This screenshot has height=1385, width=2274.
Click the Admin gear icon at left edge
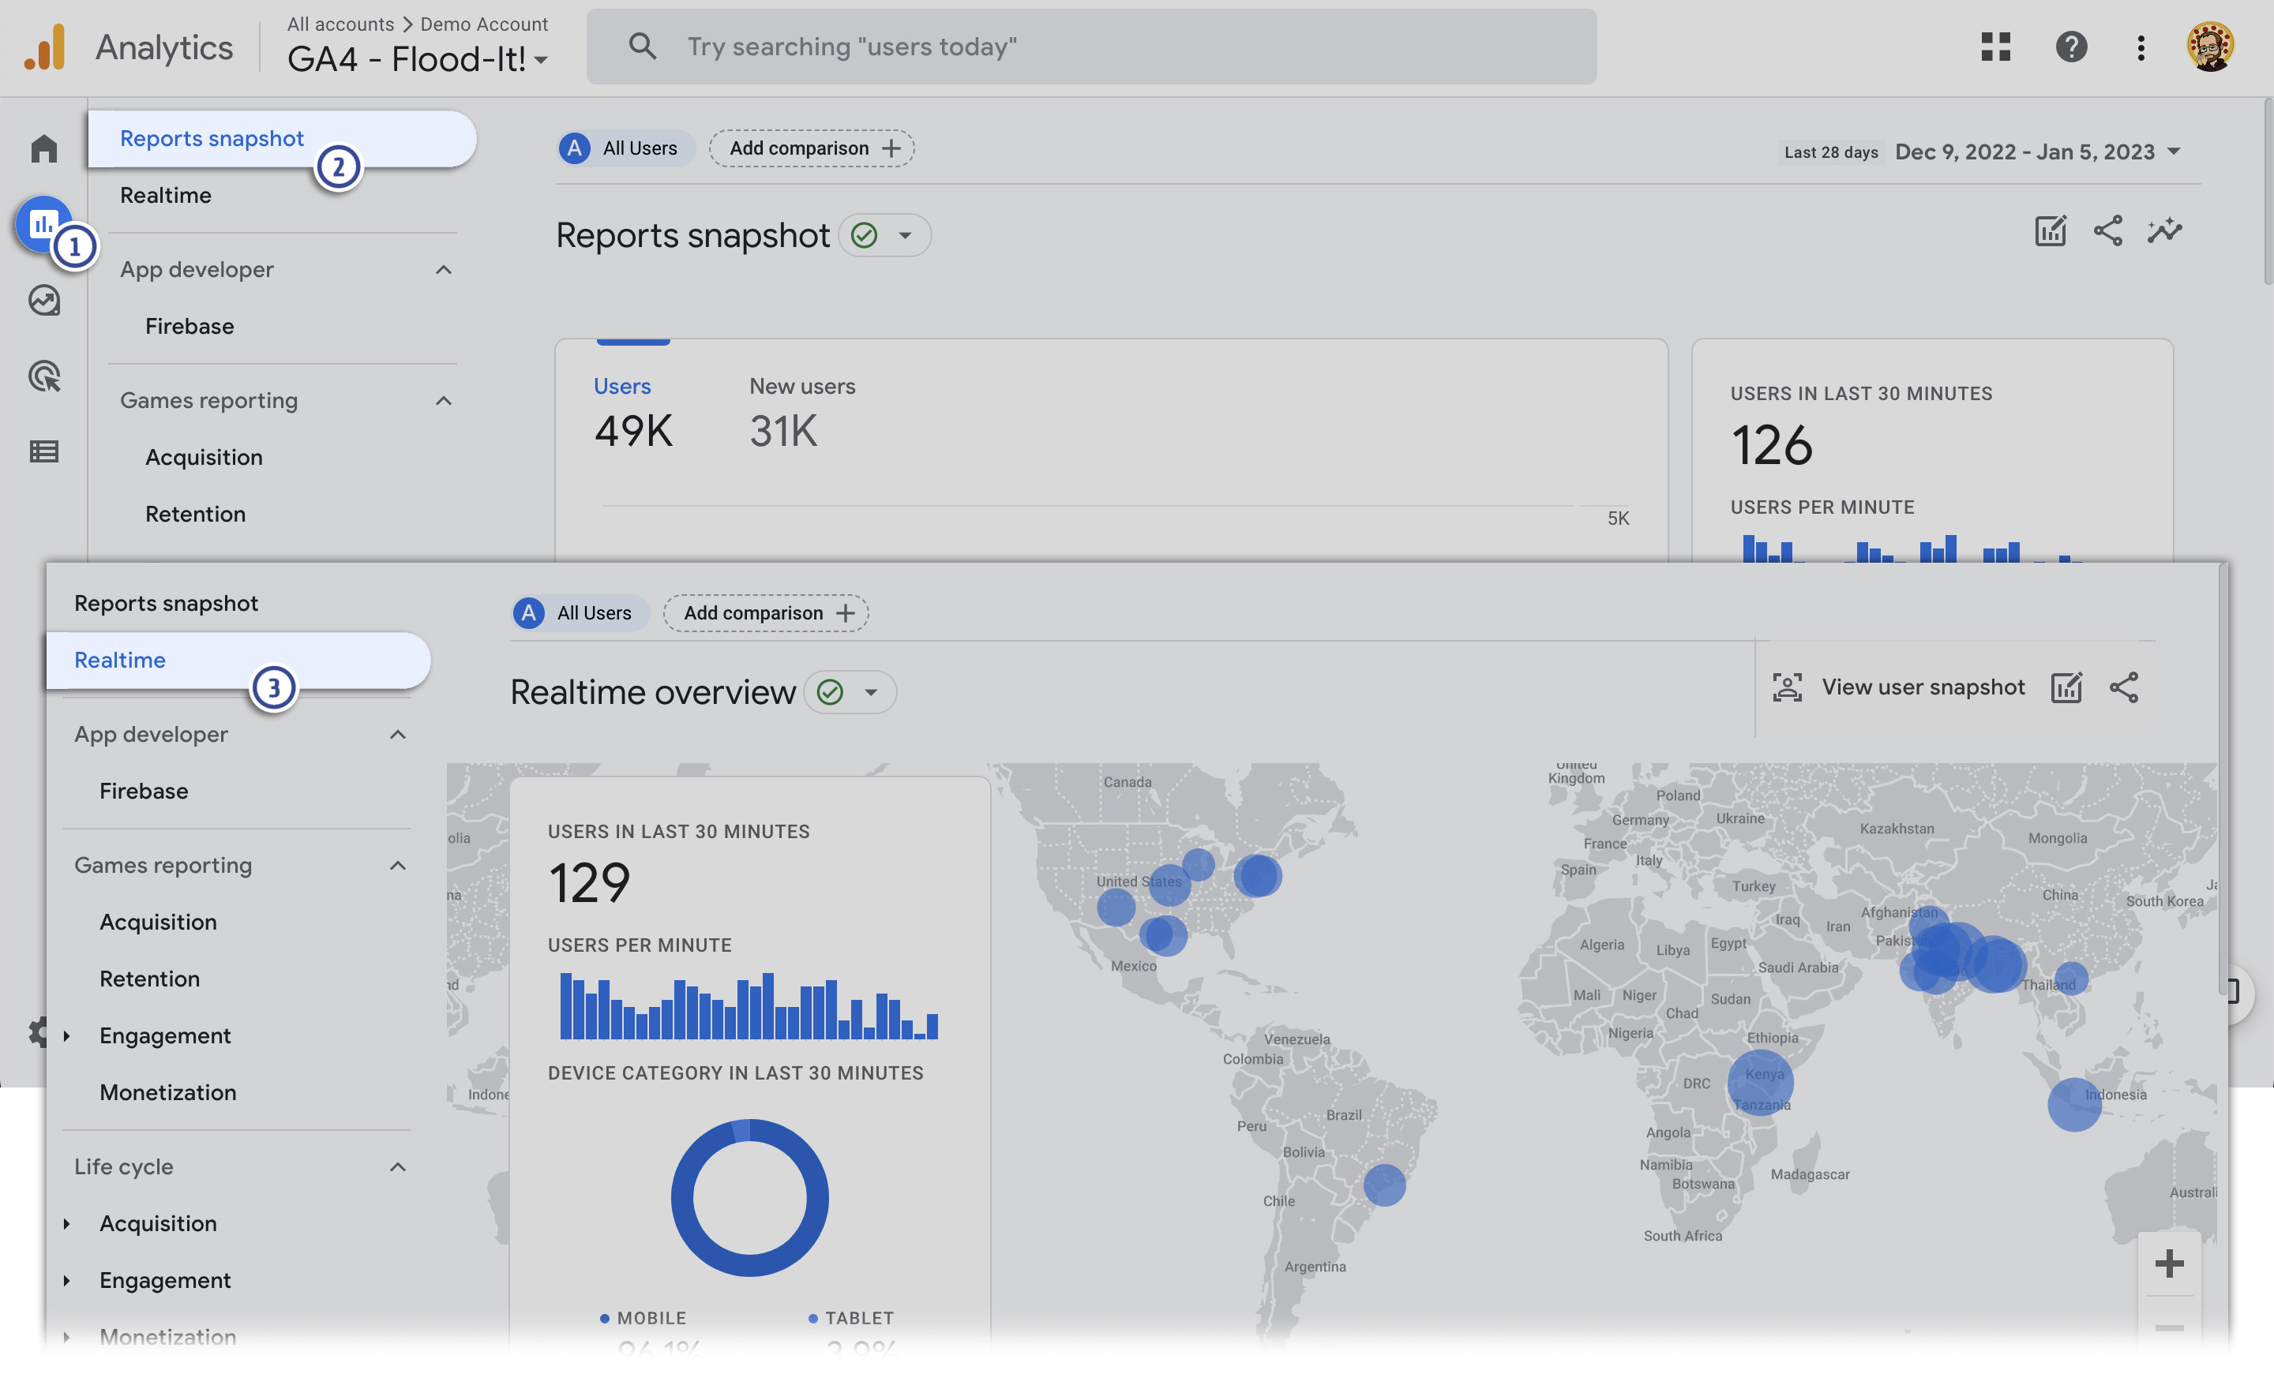[37, 1031]
